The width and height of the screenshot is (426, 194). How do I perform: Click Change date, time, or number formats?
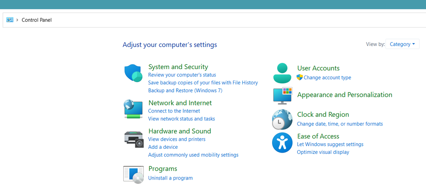(x=340, y=124)
